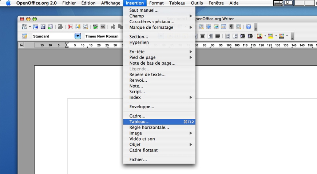This screenshot has height=174, width=317.
Task: Open the Highlighting color dropdown arrow
Action: pos(276,36)
